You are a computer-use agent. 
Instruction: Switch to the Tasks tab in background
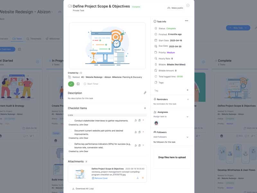pyautogui.click(x=17, y=39)
